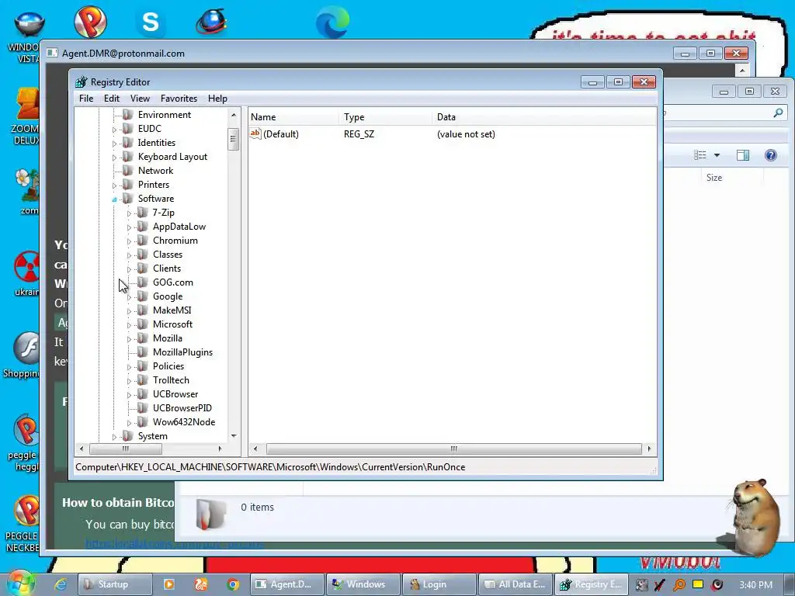Viewport: 795px width, 596px height.
Task: Click the GOG.com key folder icon
Action: click(x=143, y=282)
